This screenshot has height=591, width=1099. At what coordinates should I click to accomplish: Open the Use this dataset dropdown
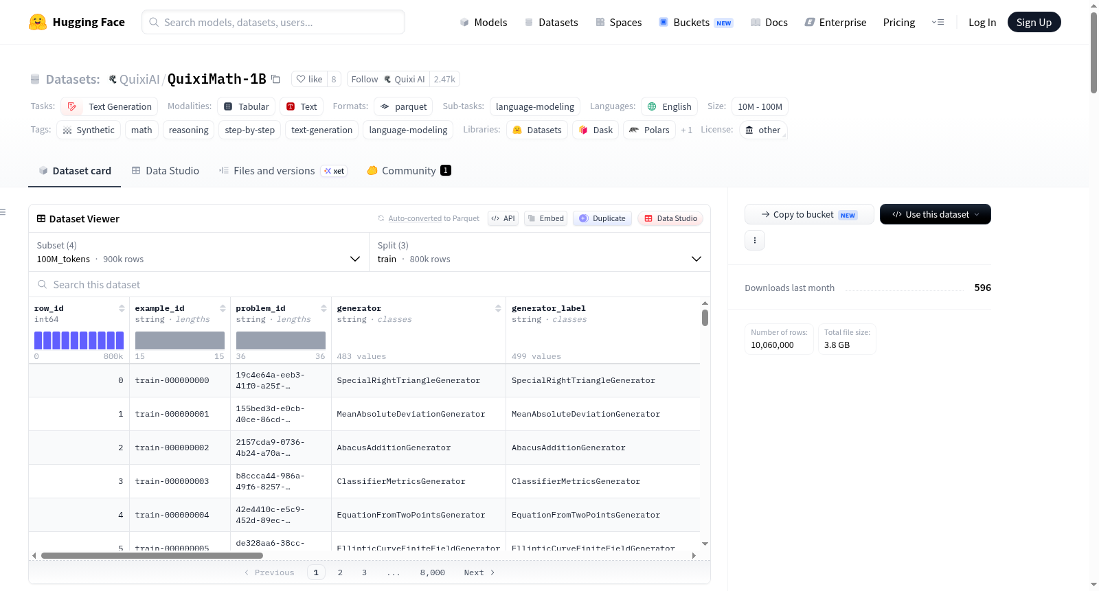[936, 214]
